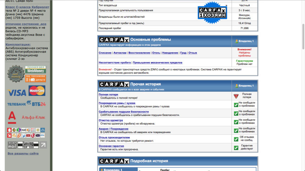Open the Полная потеря link

[108, 94]
